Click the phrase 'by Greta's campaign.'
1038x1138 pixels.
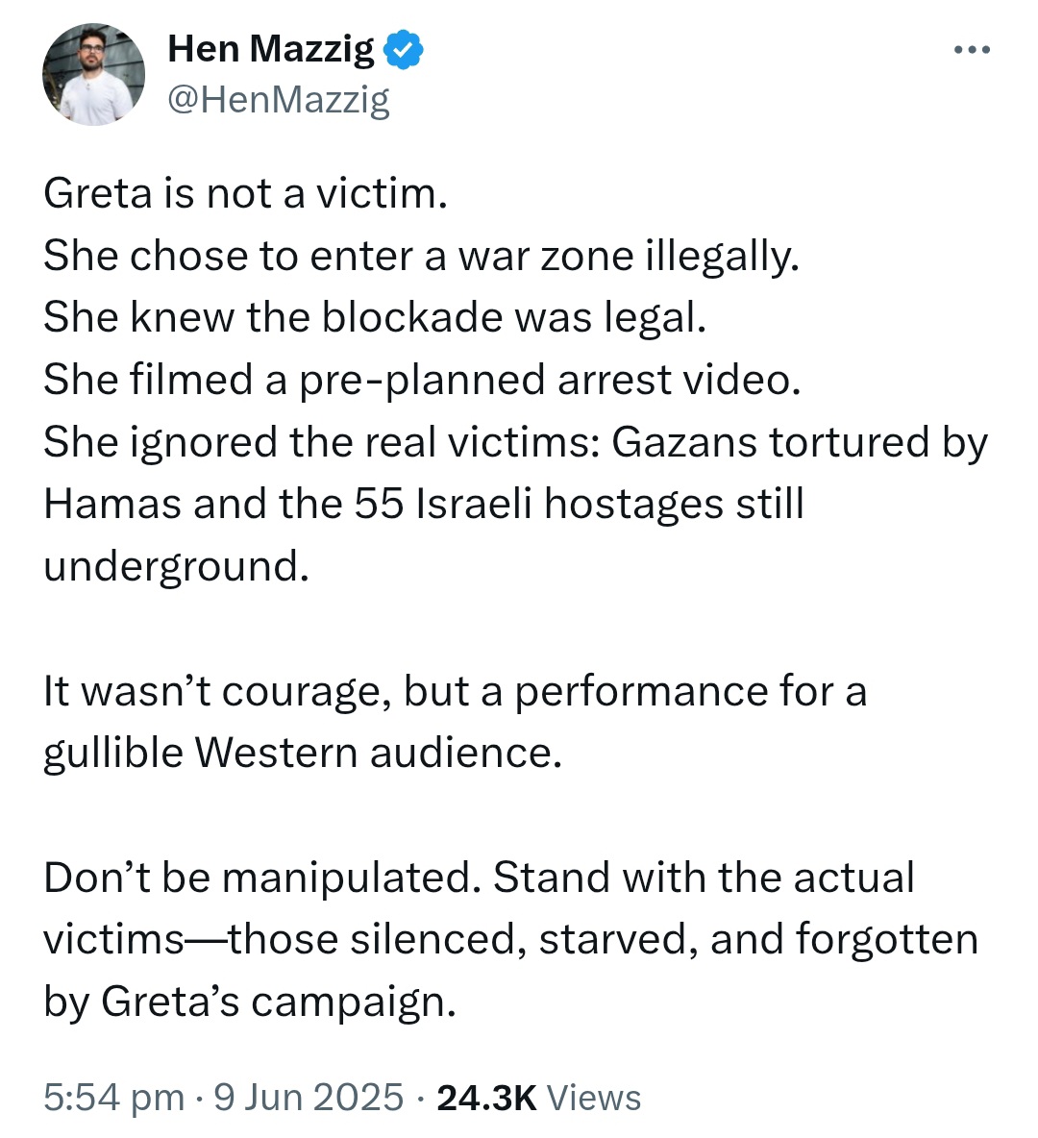pos(250,1002)
